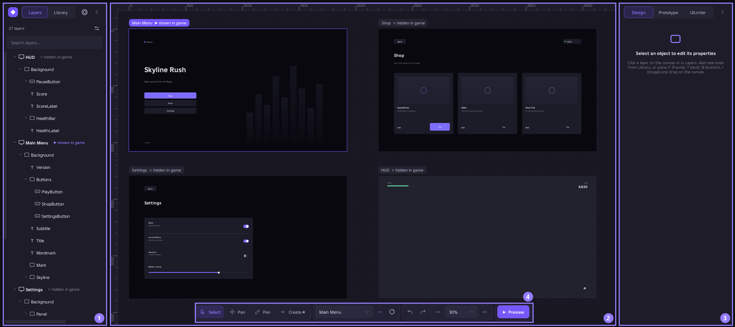Open the 30% zoom level dropdown

[461, 312]
